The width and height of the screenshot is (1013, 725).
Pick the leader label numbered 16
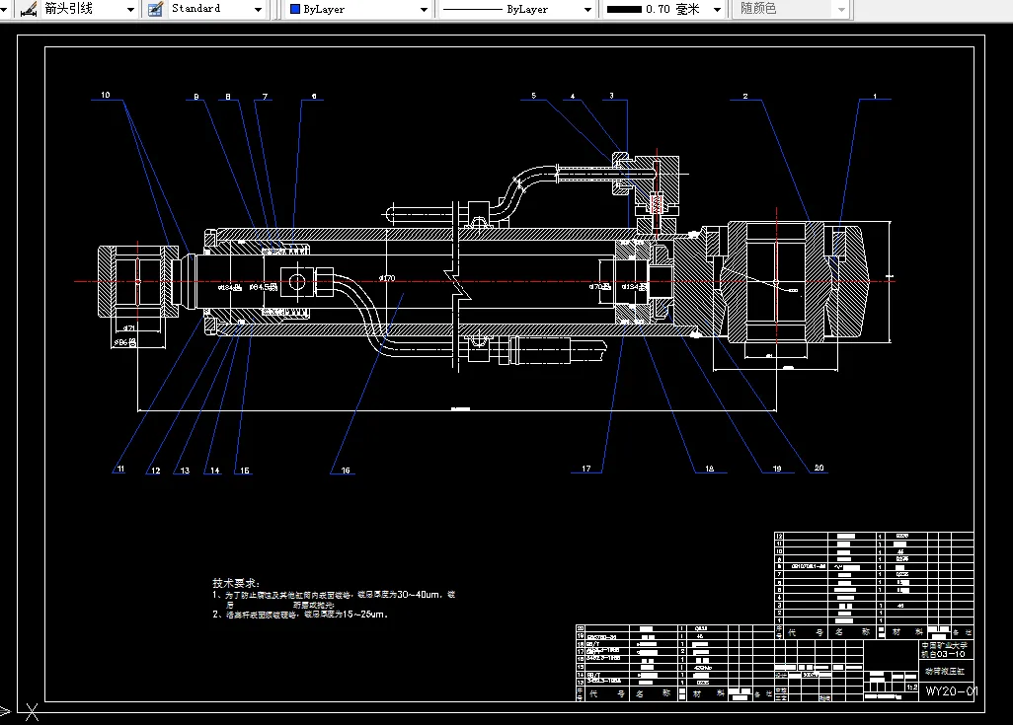coord(346,471)
